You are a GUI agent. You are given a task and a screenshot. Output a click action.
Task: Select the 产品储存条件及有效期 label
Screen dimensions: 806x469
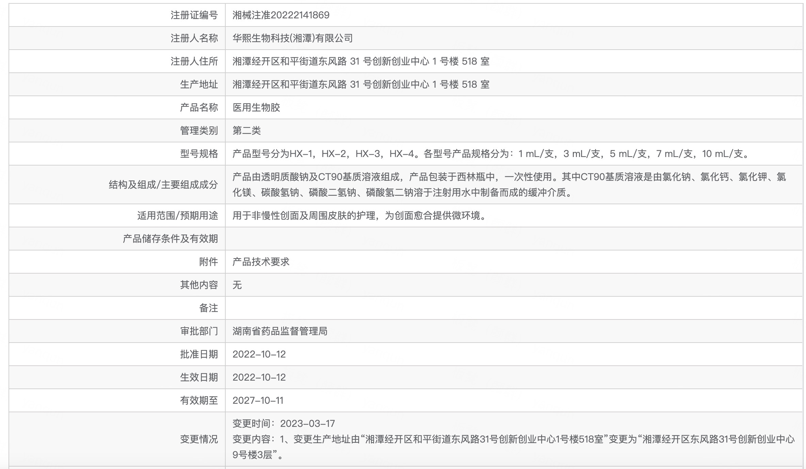click(170, 239)
